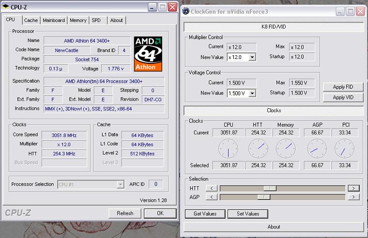Image resolution: width=368 pixels, height=238 pixels.
Task: Open the Processor Selection dropdown
Action: (120, 184)
